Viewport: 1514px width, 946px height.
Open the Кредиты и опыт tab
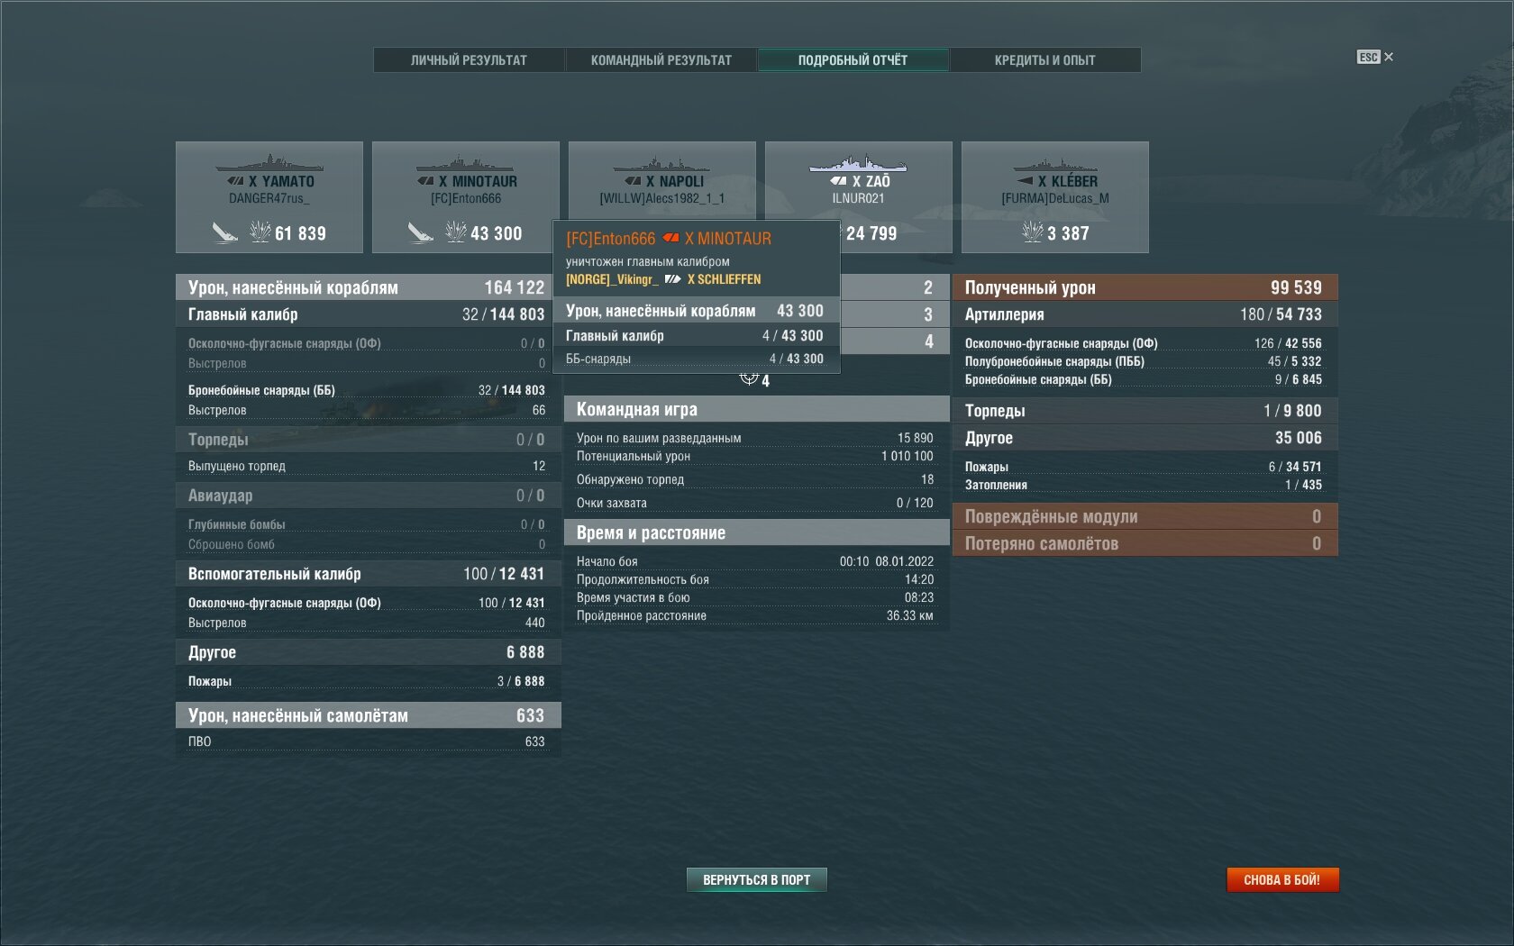click(1045, 60)
